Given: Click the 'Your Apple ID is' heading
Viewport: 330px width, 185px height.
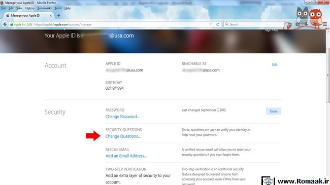Looking at the screenshot, I should [x=62, y=35].
